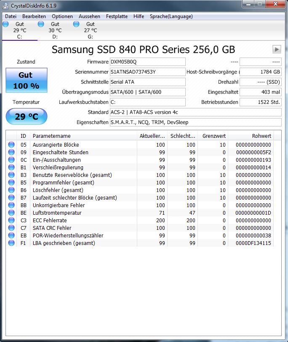Click Host-Schreibvorgänge value 1784 GB
This screenshot has width=288, height=342.
(261, 72)
